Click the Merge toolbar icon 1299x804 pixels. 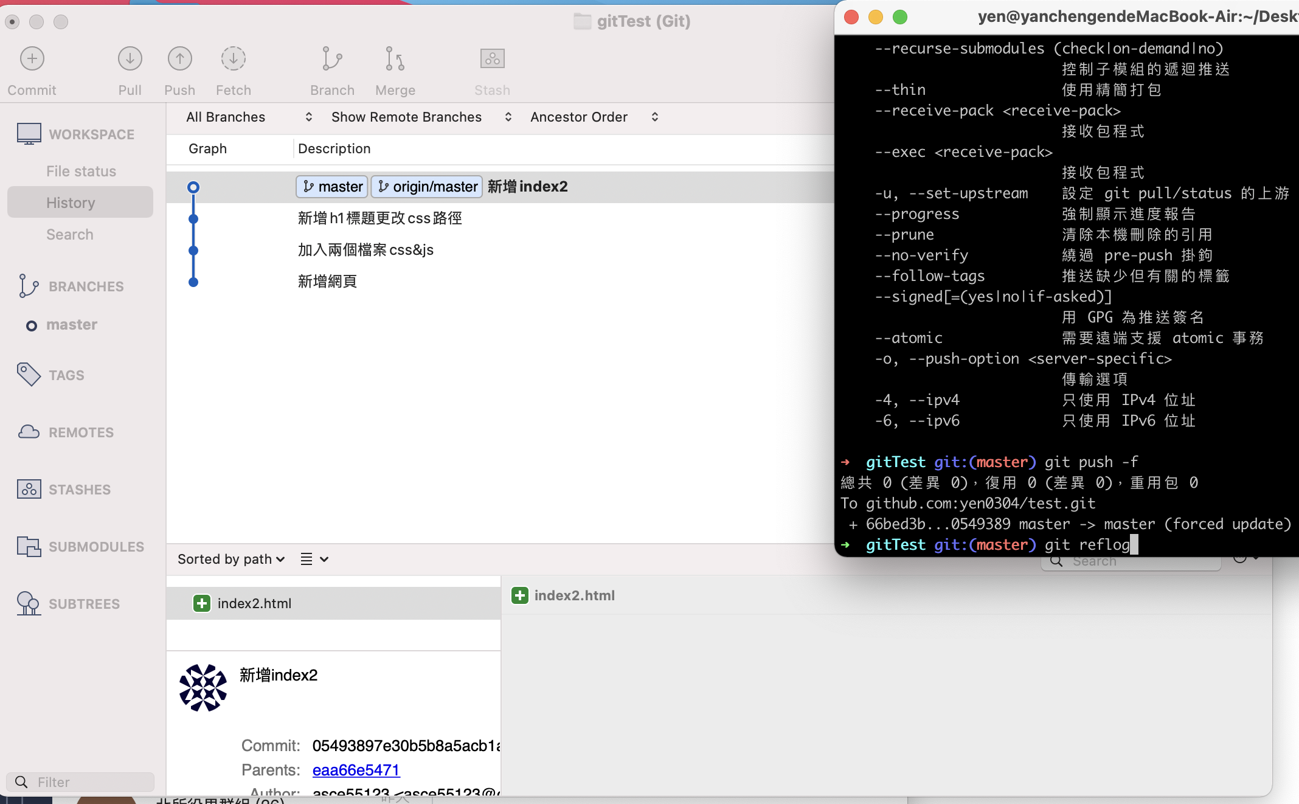395,60
